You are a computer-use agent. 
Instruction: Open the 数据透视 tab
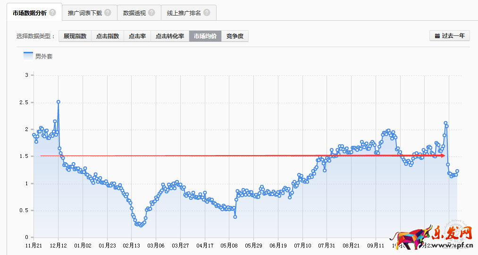(134, 13)
